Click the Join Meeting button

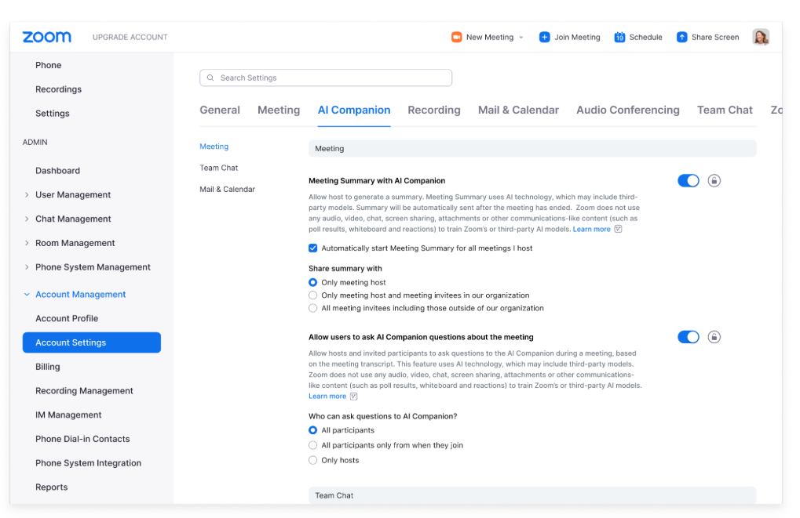(x=569, y=37)
